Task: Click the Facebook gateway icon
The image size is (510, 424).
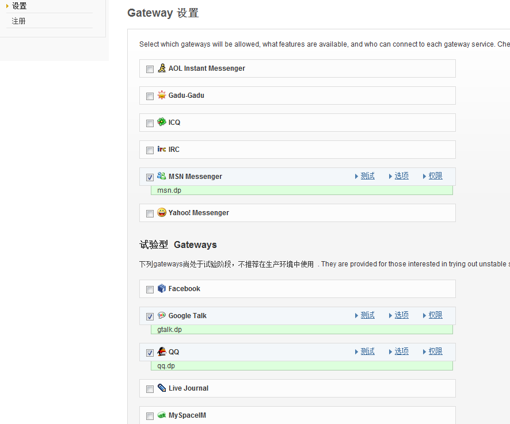Action: pyautogui.click(x=162, y=288)
